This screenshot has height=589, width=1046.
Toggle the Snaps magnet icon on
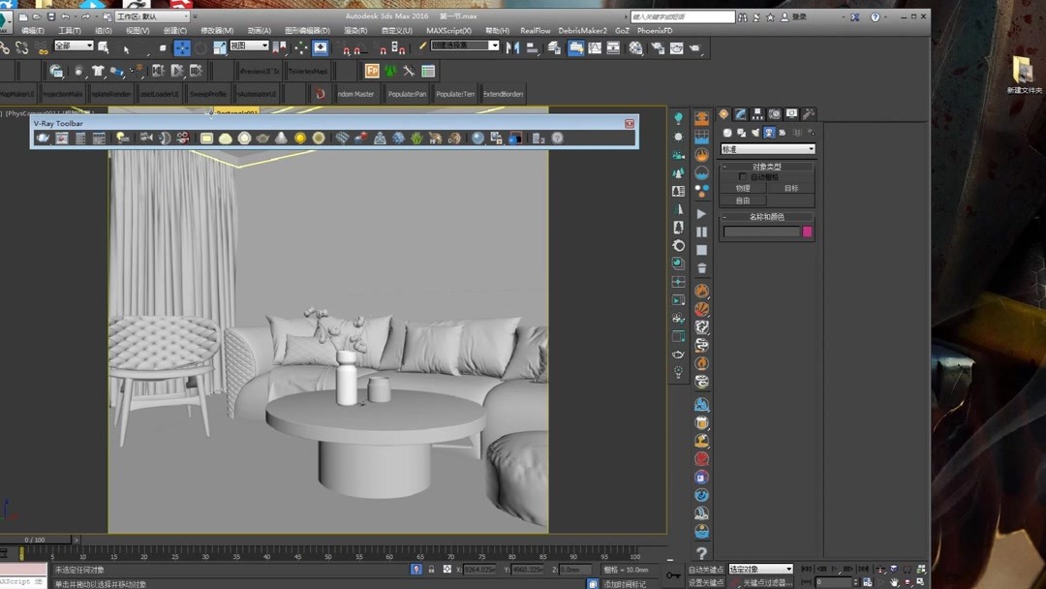pyautogui.click(x=345, y=46)
